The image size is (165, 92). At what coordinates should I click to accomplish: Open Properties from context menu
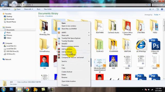pyautogui.click(x=65, y=85)
